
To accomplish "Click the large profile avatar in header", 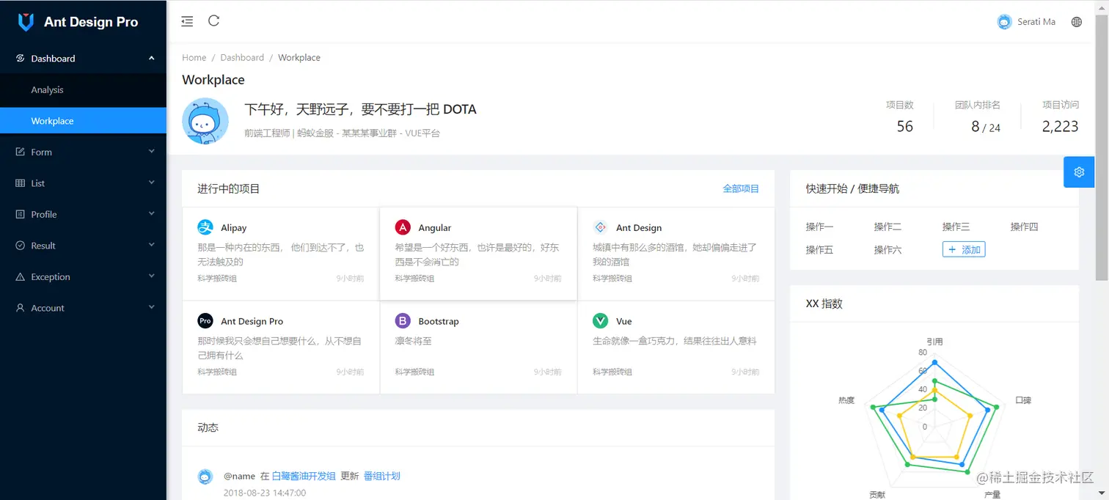I will click(205, 121).
